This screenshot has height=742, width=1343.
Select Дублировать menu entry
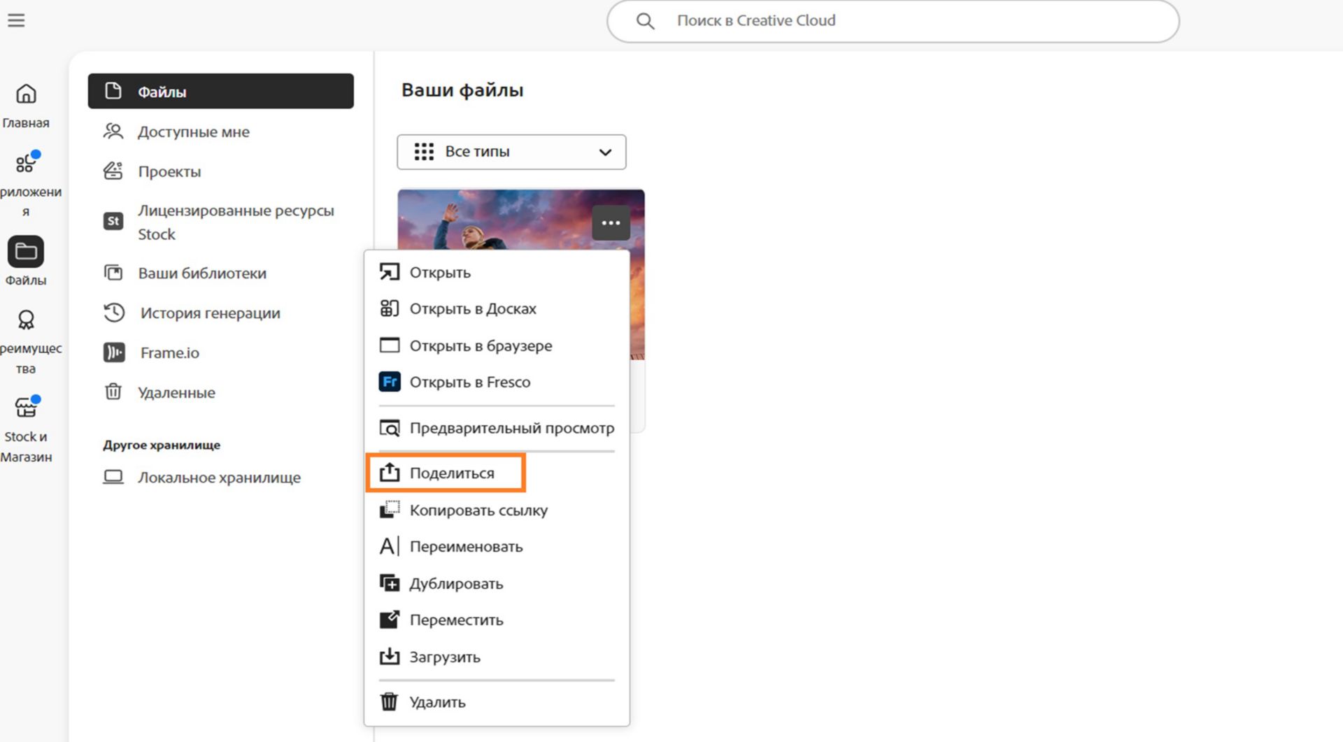497,583
